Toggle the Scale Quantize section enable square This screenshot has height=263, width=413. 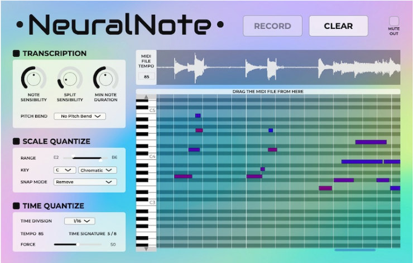pos(17,142)
